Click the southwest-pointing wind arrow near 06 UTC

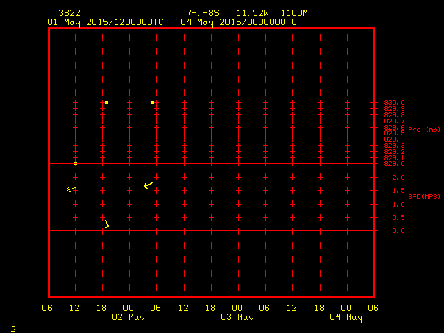point(148,185)
